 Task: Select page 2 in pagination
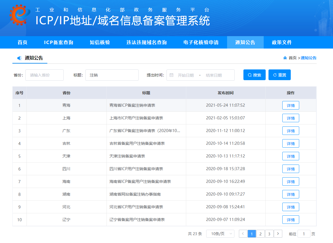pyautogui.click(x=260, y=234)
